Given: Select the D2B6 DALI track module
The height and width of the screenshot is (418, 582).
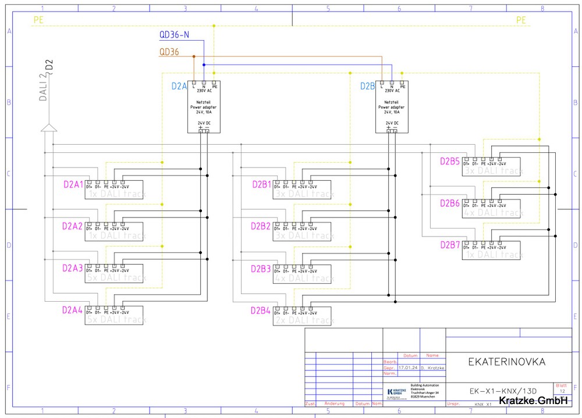Looking at the screenshot, I should 491,209.
